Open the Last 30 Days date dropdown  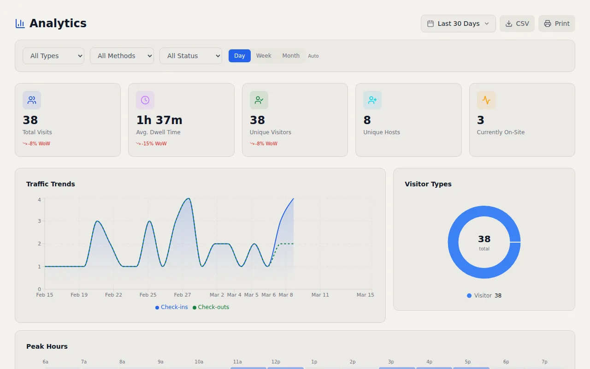458,23
